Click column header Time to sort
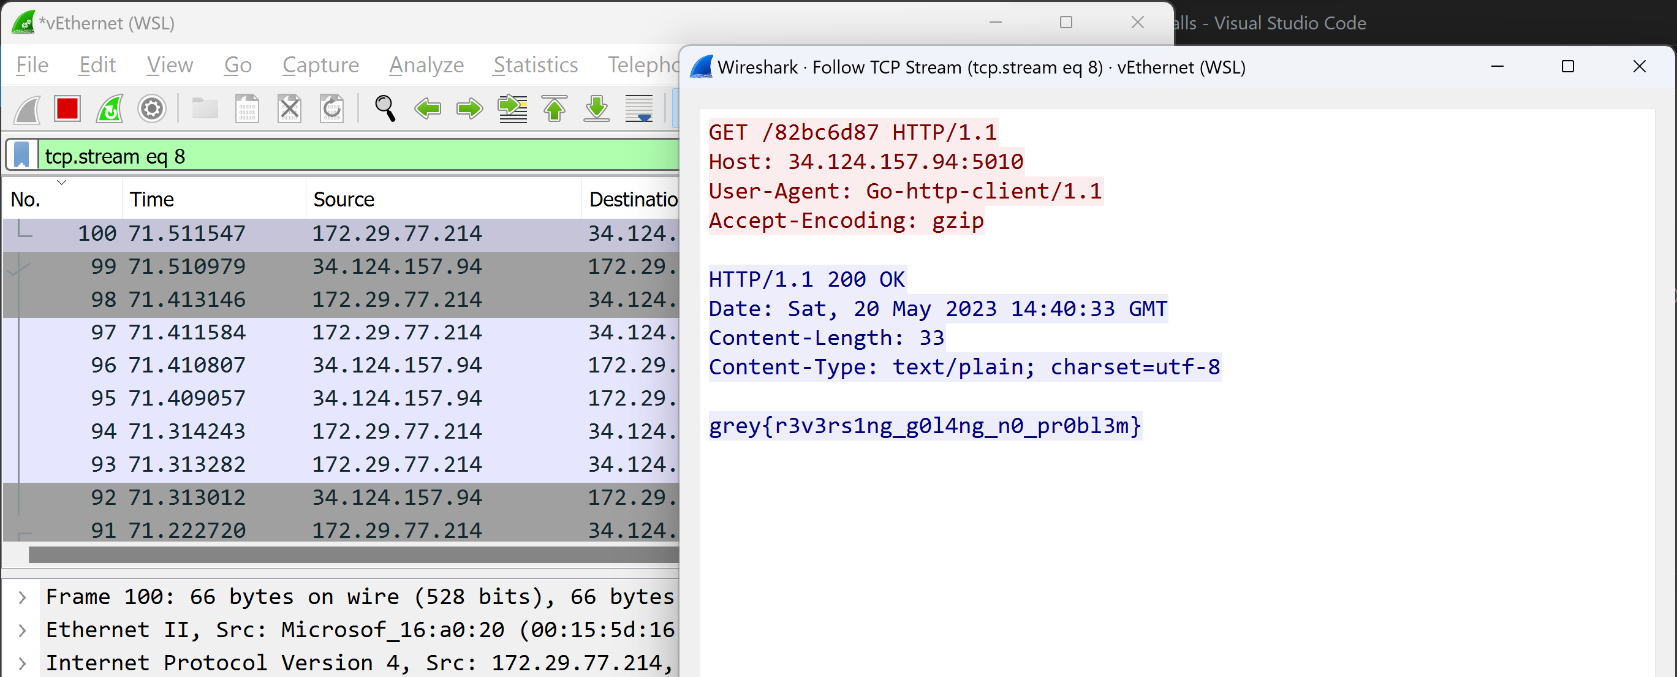1677x677 pixels. coord(151,199)
